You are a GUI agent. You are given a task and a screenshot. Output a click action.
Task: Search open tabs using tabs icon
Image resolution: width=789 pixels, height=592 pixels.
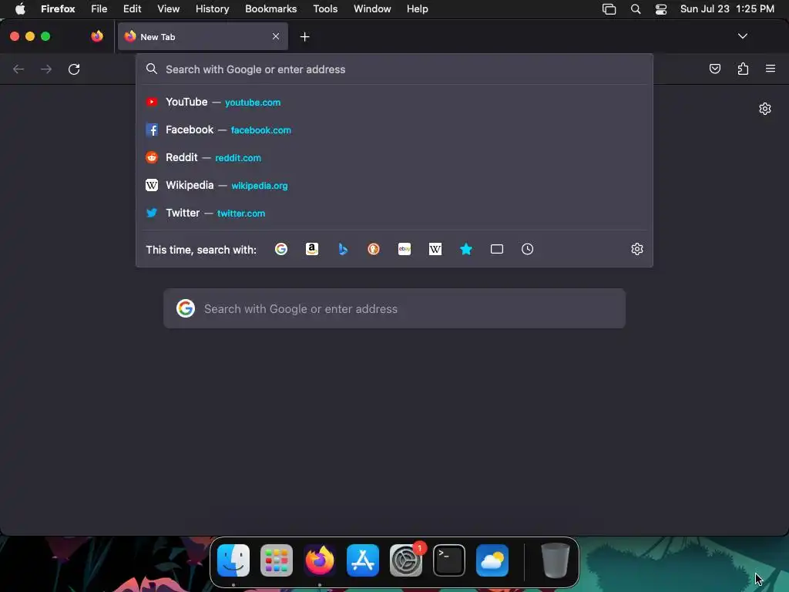click(x=497, y=249)
